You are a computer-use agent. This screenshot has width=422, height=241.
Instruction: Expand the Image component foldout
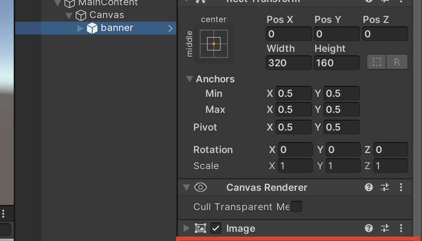pyautogui.click(x=186, y=228)
